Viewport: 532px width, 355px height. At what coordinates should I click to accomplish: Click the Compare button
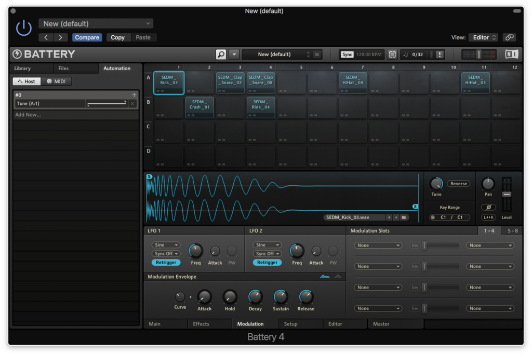[x=87, y=37]
